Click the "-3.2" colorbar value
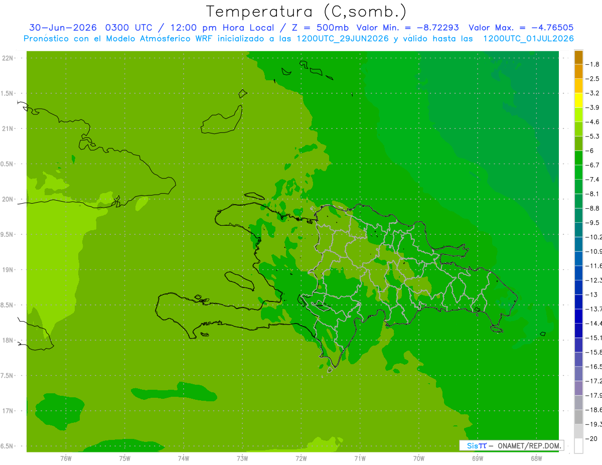The height and width of the screenshot is (465, 602). click(x=592, y=93)
